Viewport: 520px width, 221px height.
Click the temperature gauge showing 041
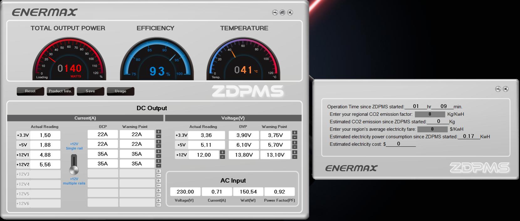[243, 59]
